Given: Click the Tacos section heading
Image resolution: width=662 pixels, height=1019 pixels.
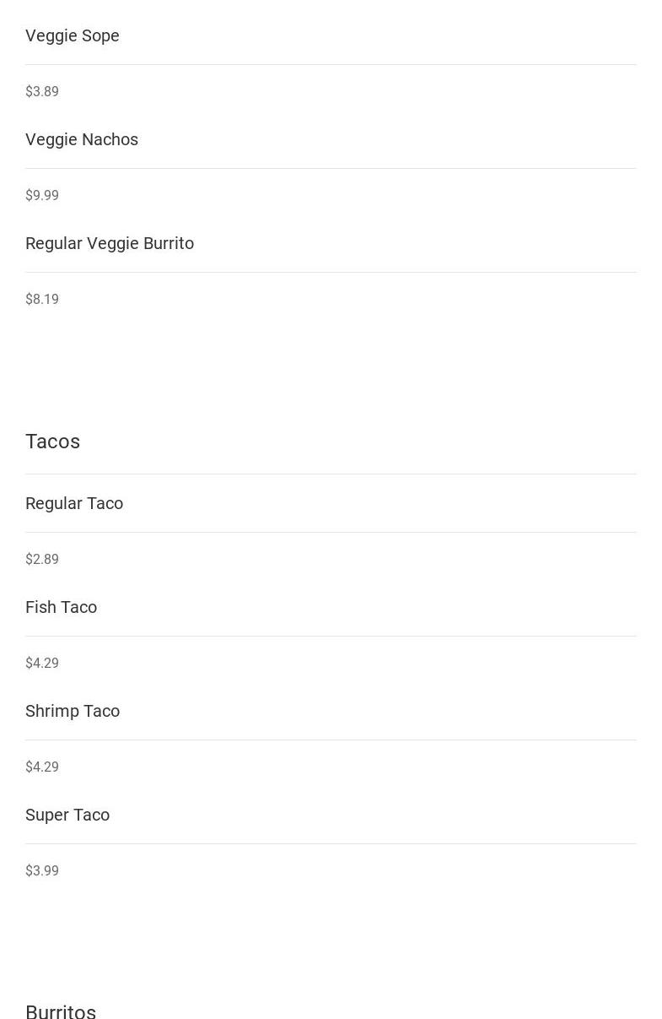Looking at the screenshot, I should tap(52, 442).
